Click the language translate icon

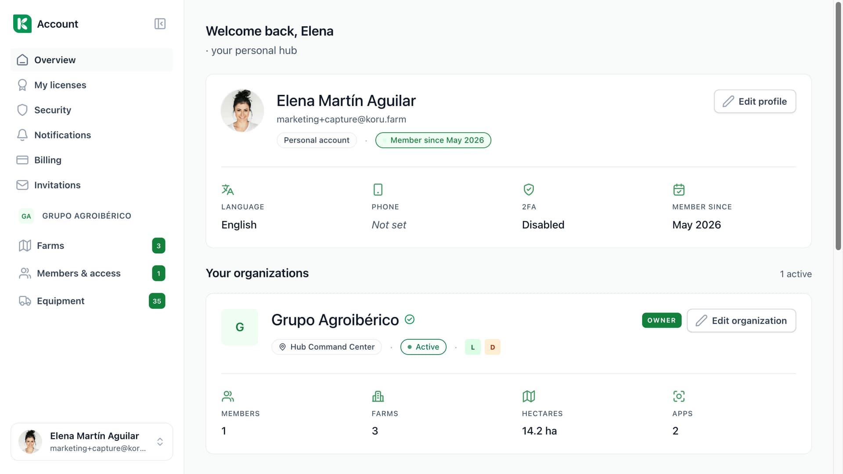[x=227, y=190]
